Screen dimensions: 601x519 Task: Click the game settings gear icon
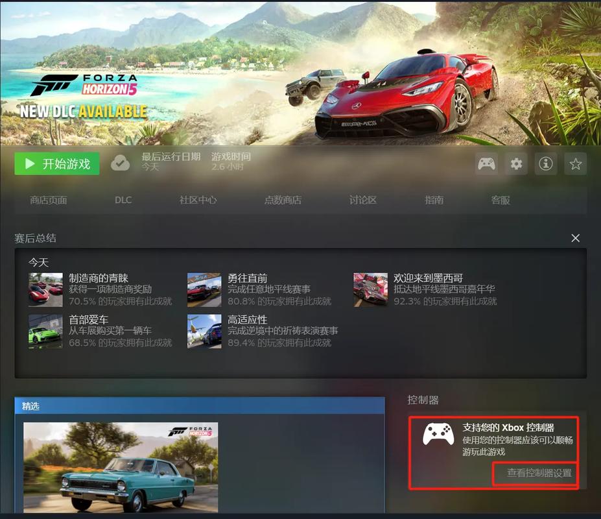[516, 164]
